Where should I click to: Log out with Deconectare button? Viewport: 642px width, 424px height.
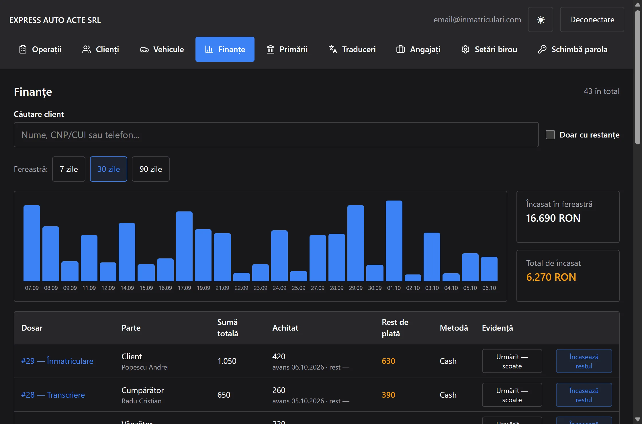[592, 19]
